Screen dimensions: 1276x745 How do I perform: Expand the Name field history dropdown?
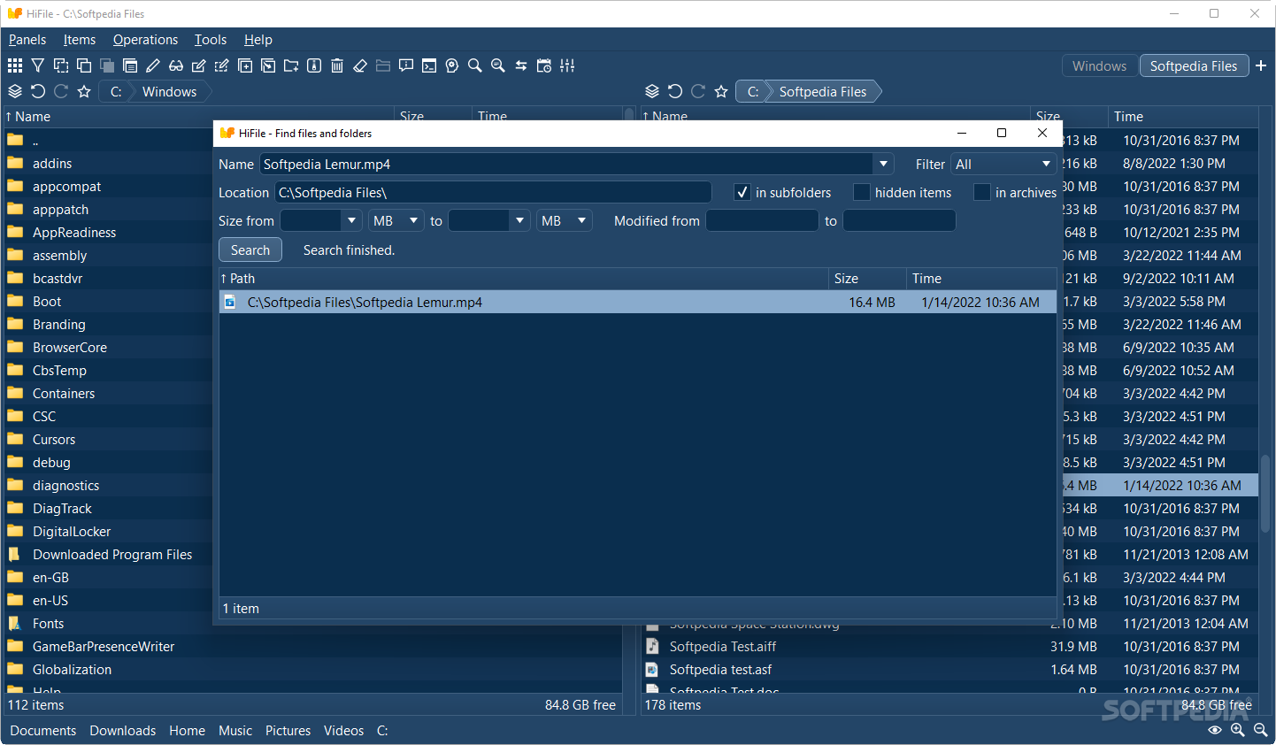883,164
